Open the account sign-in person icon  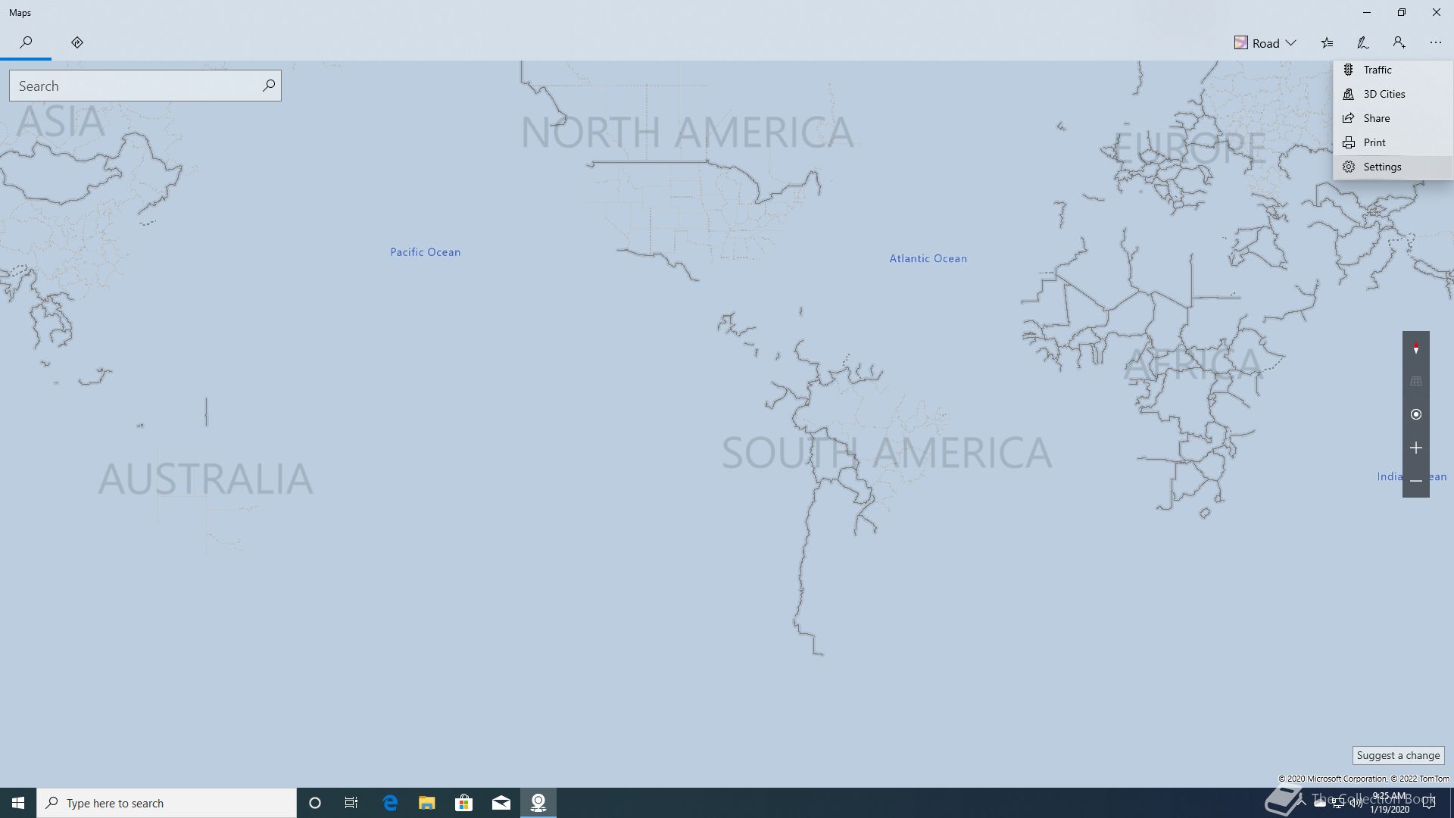(1399, 43)
